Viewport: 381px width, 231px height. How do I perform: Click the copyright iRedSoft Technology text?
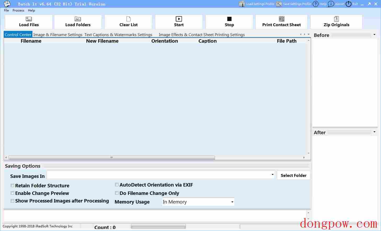click(38, 226)
